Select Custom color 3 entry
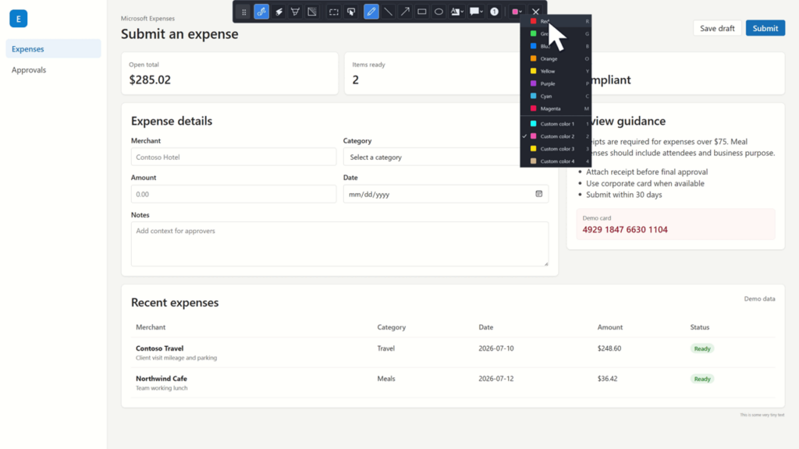Viewport: 799px width, 449px height. pos(556,149)
